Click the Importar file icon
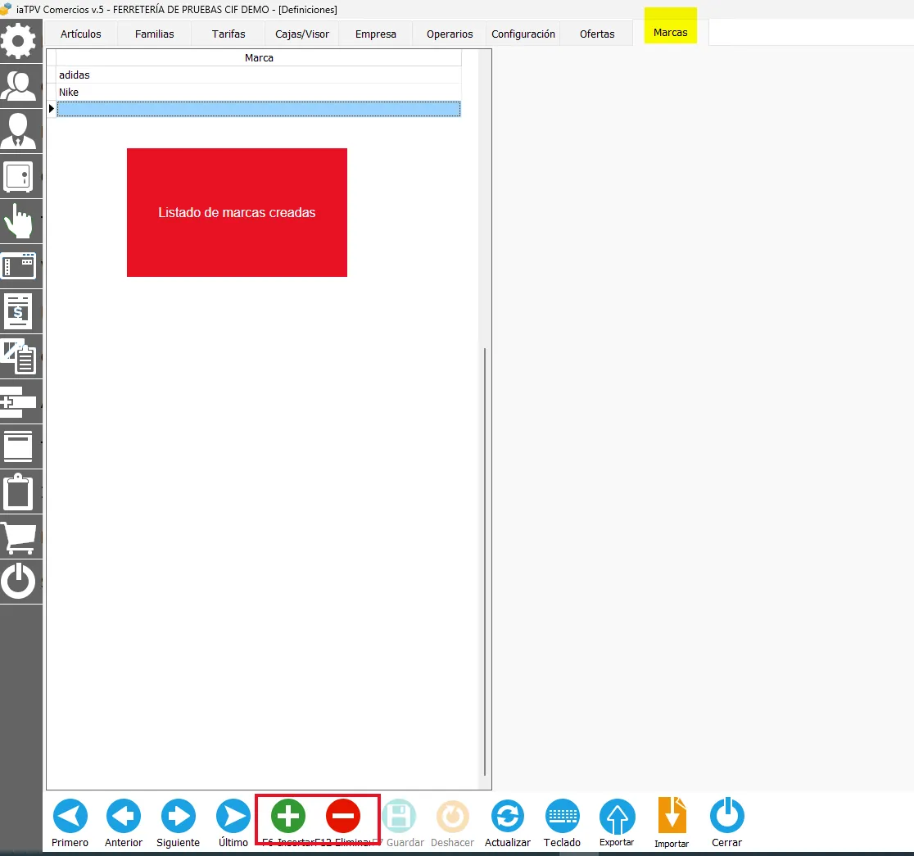The width and height of the screenshot is (914, 856). (672, 815)
